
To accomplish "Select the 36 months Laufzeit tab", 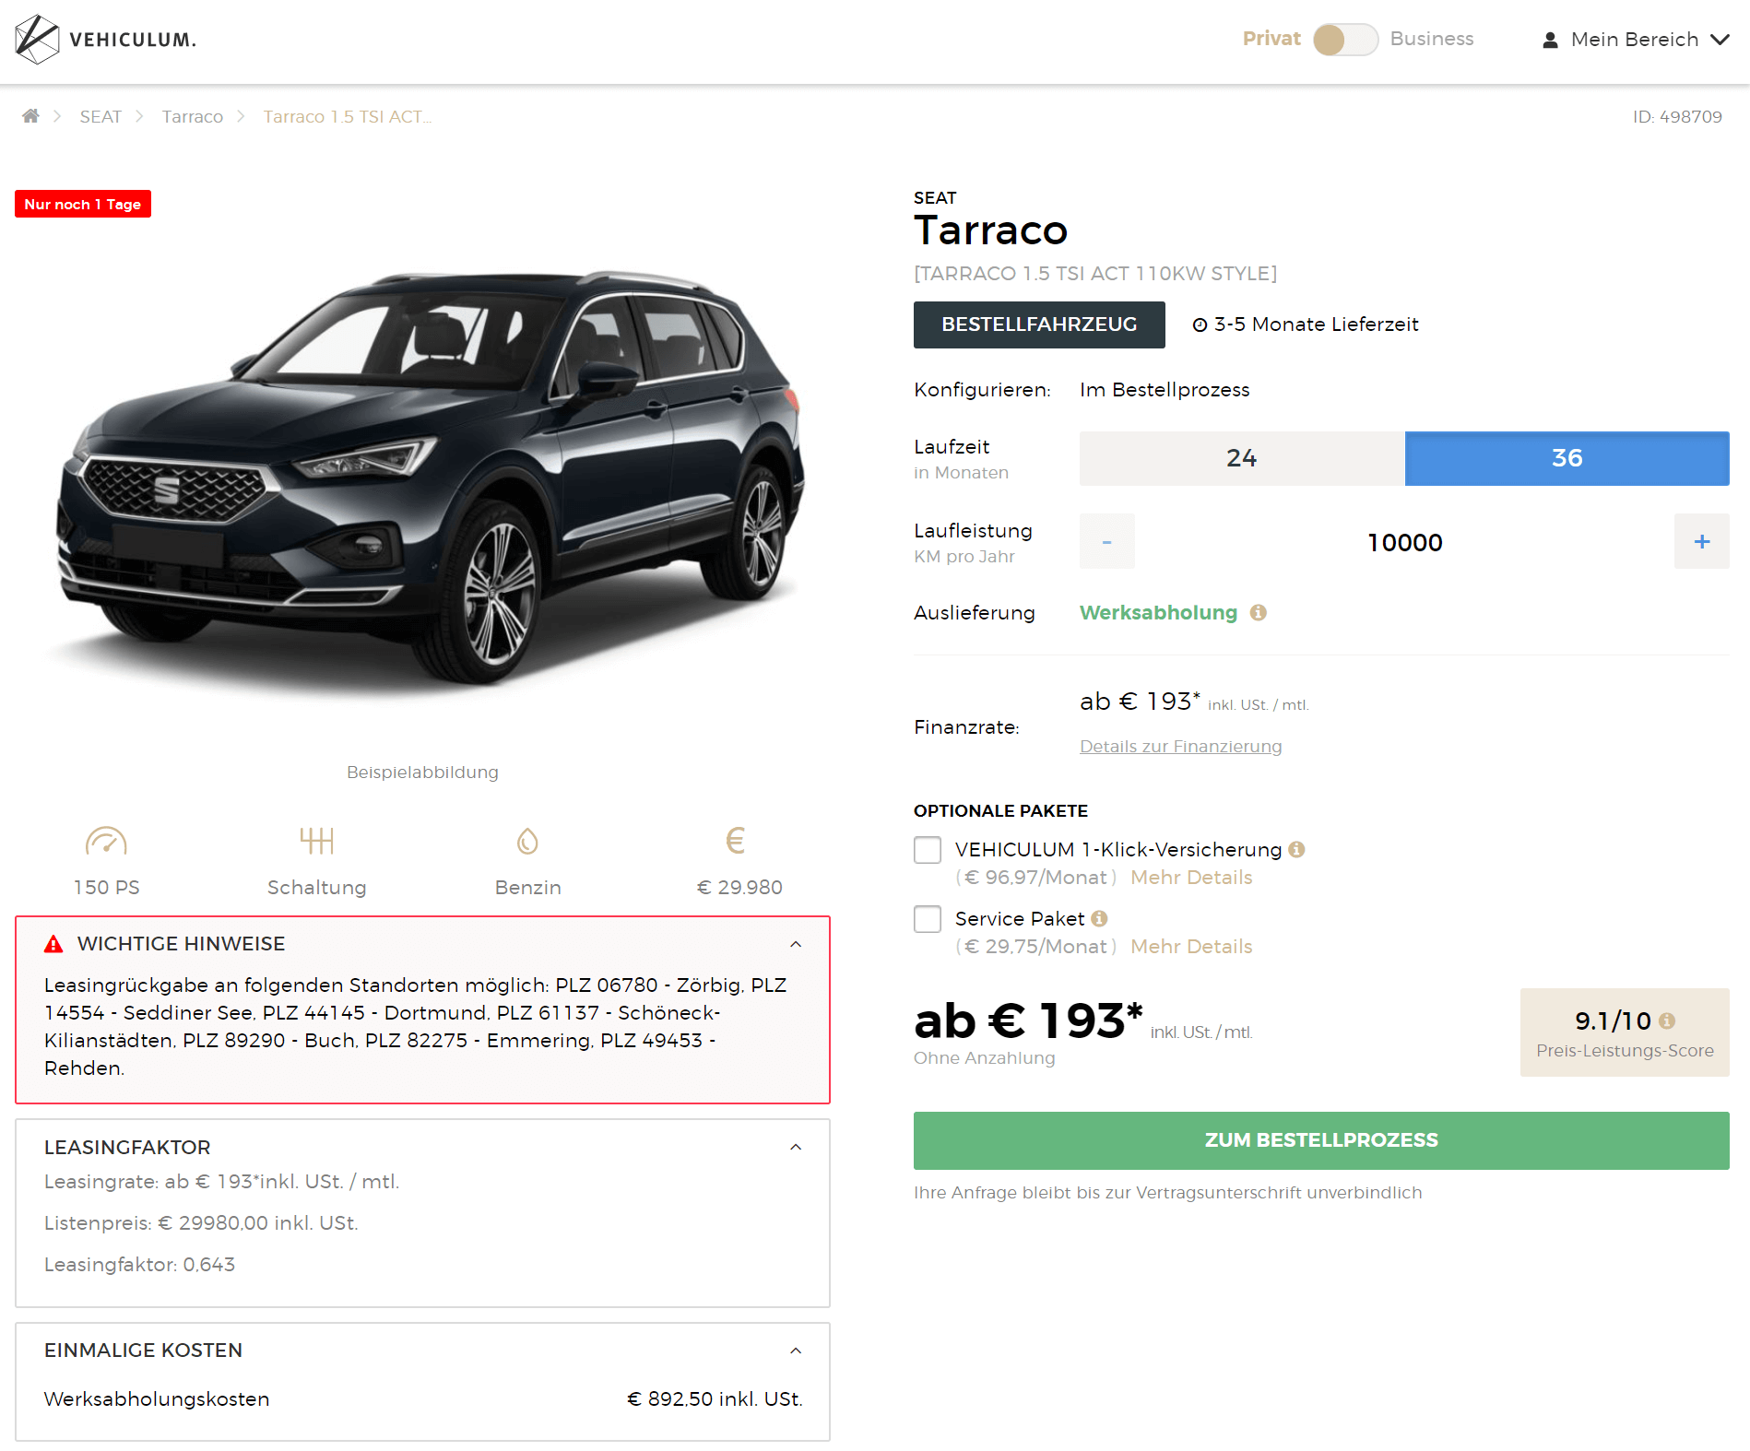I will (1567, 458).
